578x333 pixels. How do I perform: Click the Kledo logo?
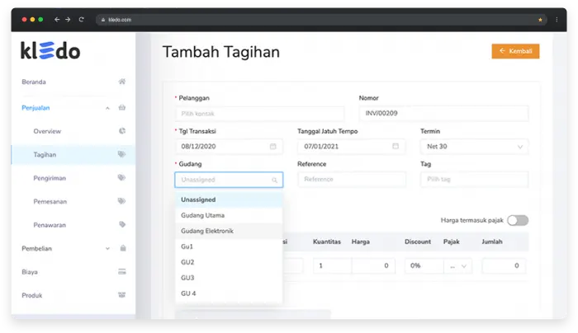click(x=50, y=51)
